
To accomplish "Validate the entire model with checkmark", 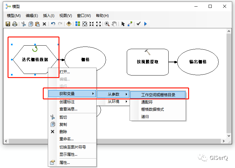I will point(138,24).
